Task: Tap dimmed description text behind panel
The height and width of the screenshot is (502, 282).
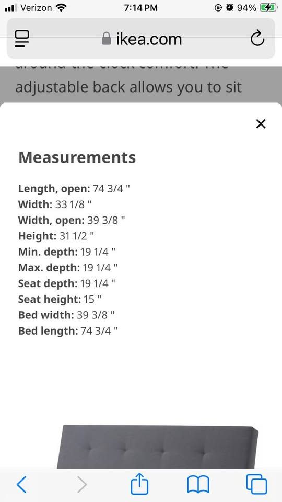Action: pos(128,87)
